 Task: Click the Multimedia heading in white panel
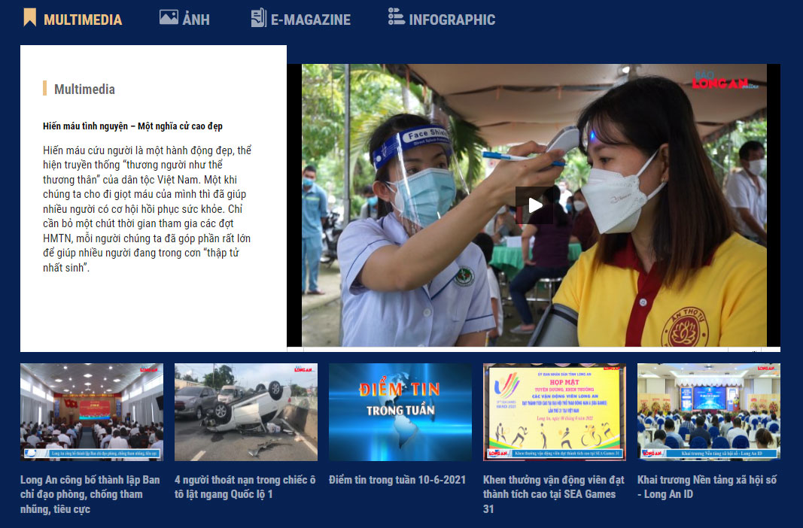[84, 90]
